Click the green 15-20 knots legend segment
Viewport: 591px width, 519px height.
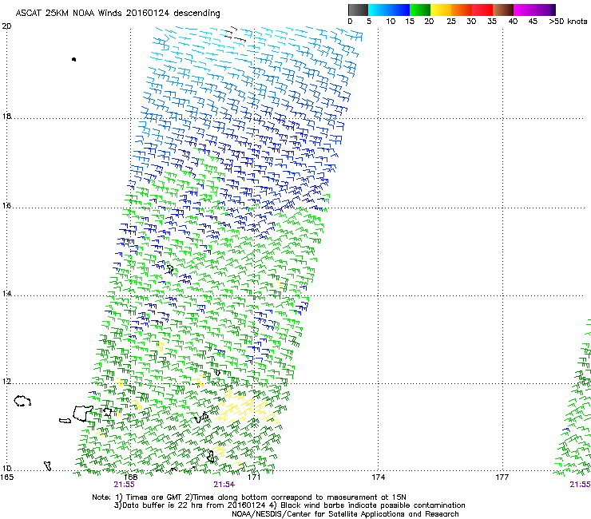pyautogui.click(x=420, y=10)
